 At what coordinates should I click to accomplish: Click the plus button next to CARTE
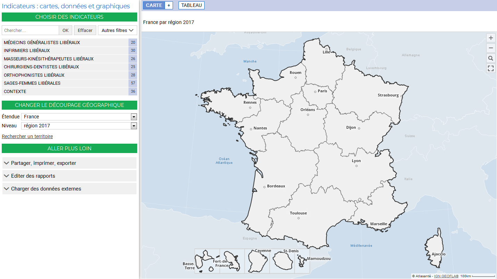coord(169,5)
